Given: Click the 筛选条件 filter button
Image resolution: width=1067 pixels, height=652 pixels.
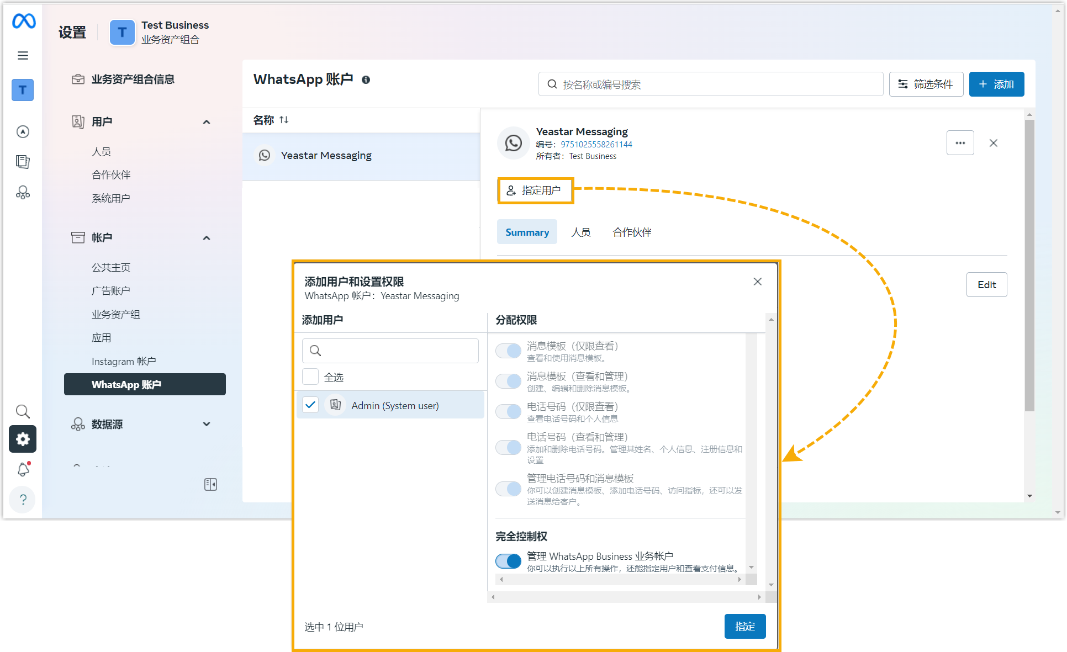Looking at the screenshot, I should (926, 84).
